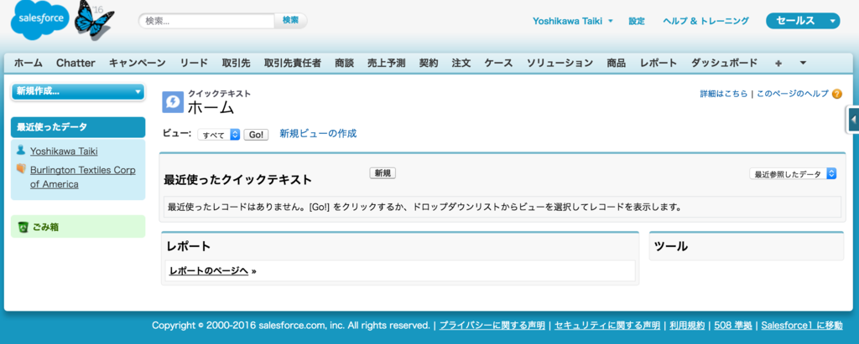859x344 pixels.
Task: Open ヘルプ & トレーニング link
Action: 705,21
